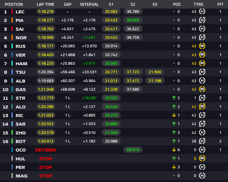
Task: Click the medium tyre icon in HUL's row
Action: 202,158
